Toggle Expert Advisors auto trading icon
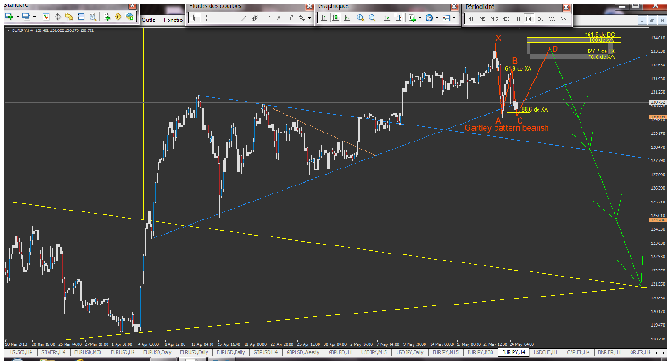The height and width of the screenshot is (361, 671). 130,17
